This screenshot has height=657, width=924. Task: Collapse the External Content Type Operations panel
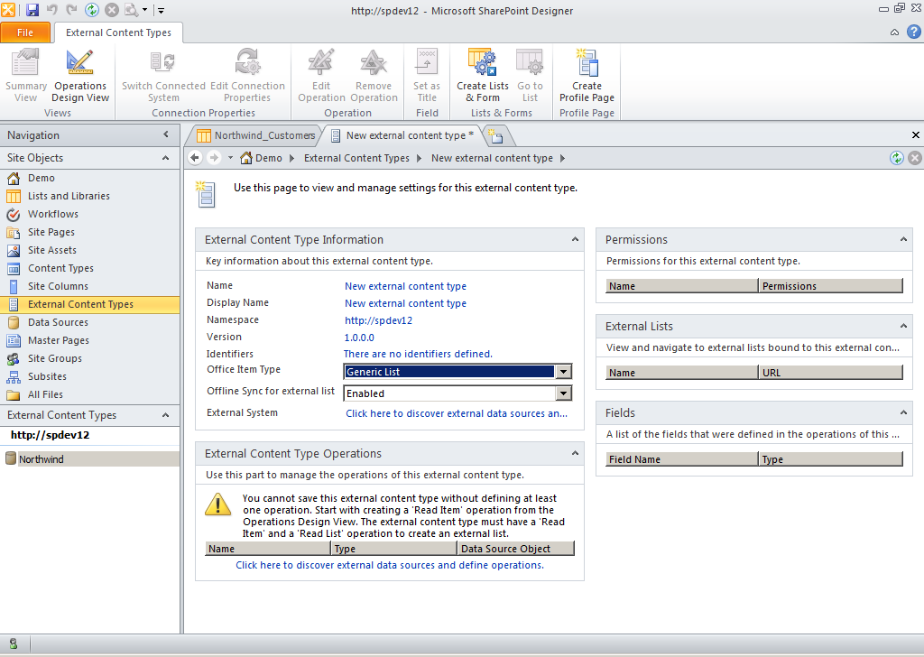[x=575, y=453]
